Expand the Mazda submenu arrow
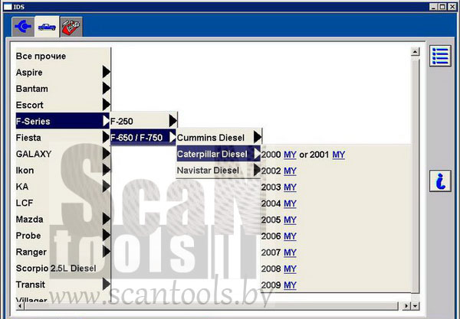 [x=107, y=219]
